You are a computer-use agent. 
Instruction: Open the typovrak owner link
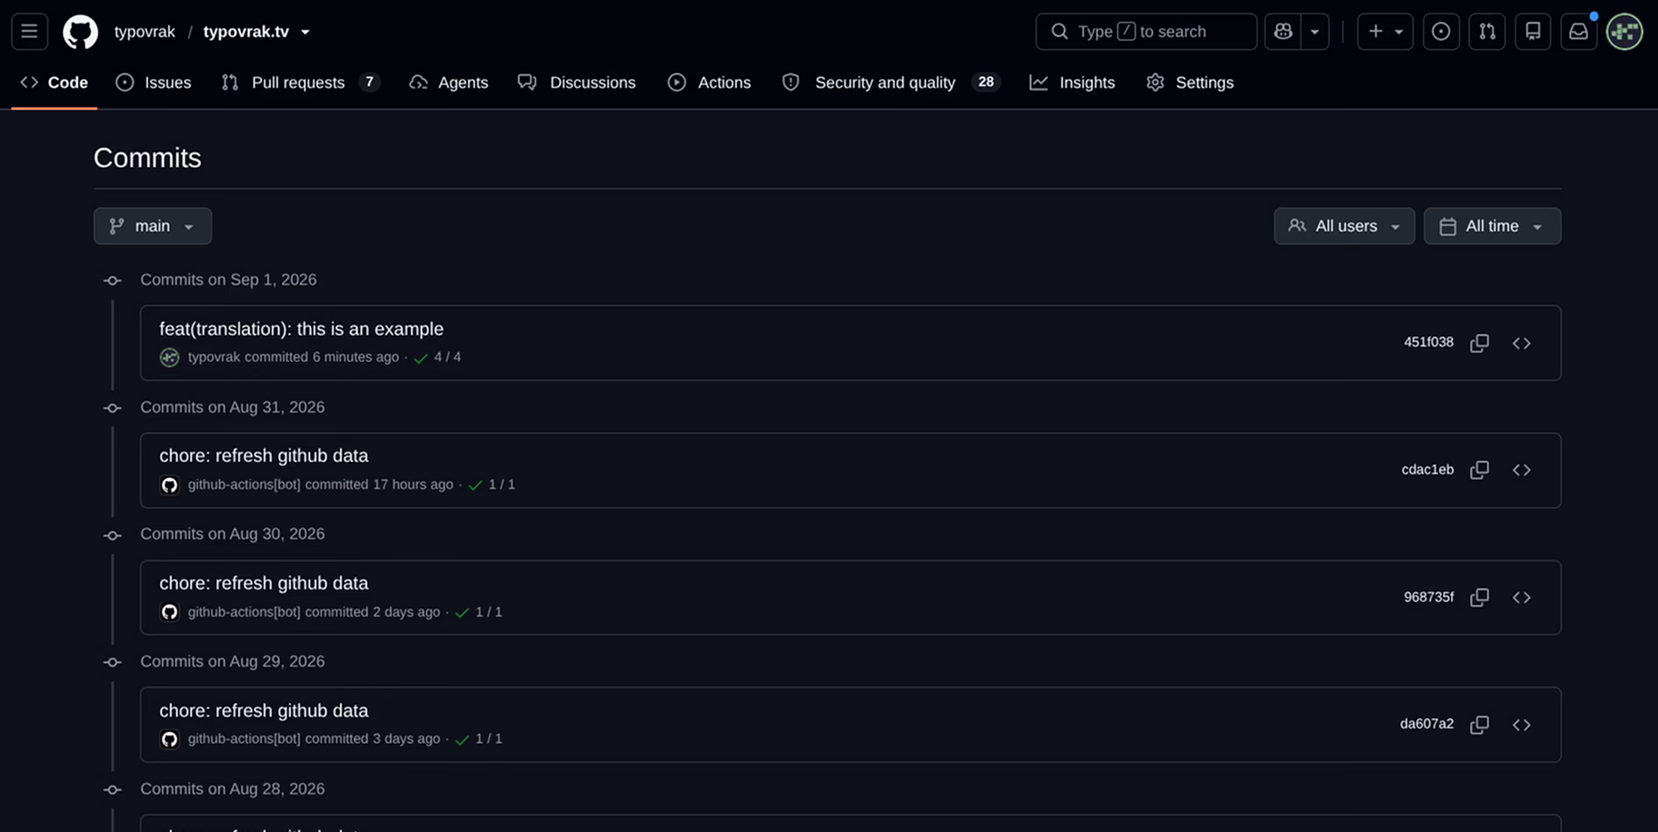[145, 32]
